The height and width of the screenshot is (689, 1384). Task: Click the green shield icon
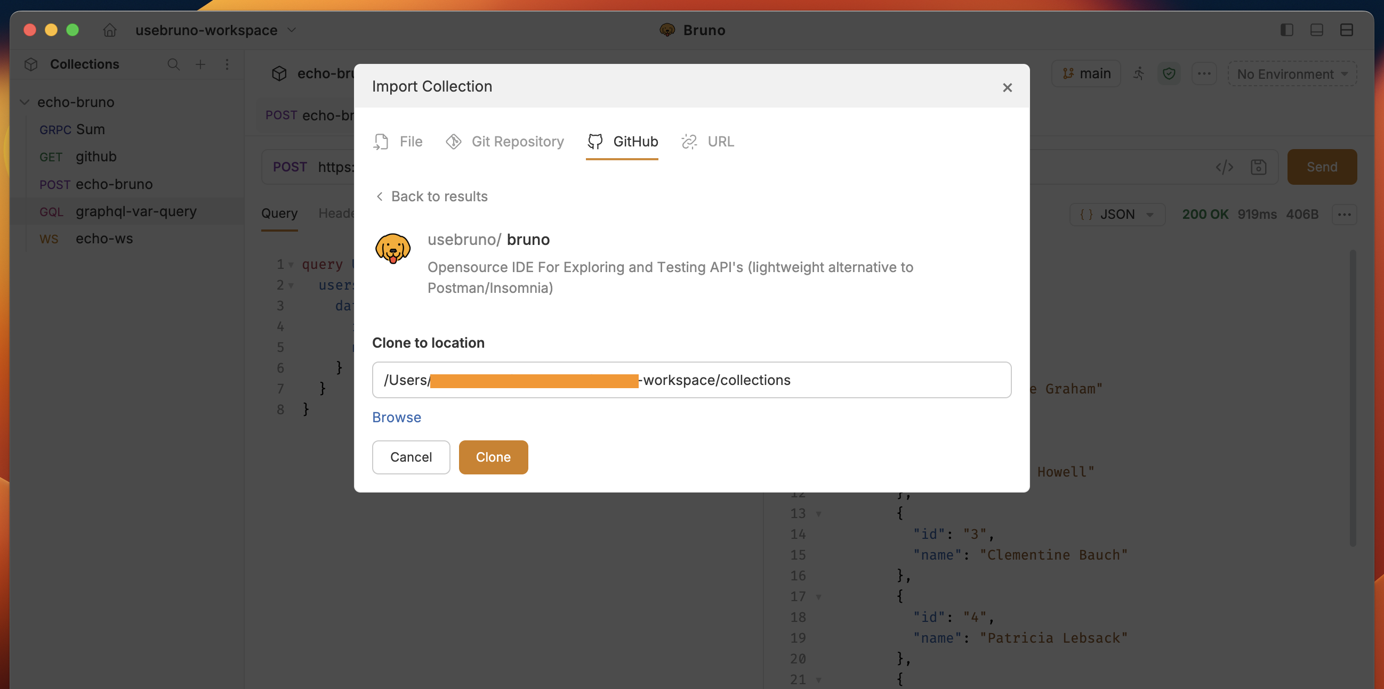1169,73
